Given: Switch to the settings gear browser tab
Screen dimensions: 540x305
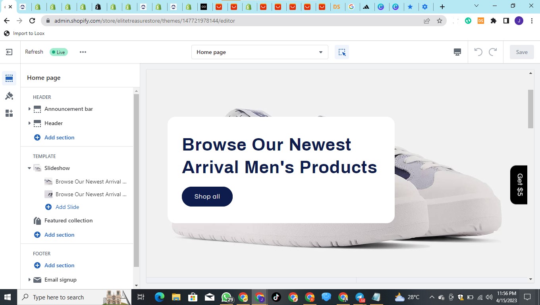Looking at the screenshot, I should (425, 7).
